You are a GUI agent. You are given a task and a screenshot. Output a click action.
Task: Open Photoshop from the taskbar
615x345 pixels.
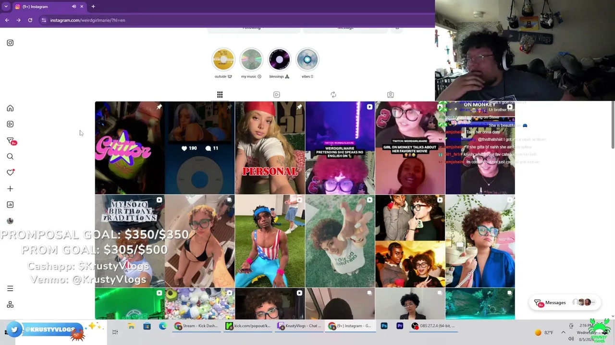(x=384, y=326)
